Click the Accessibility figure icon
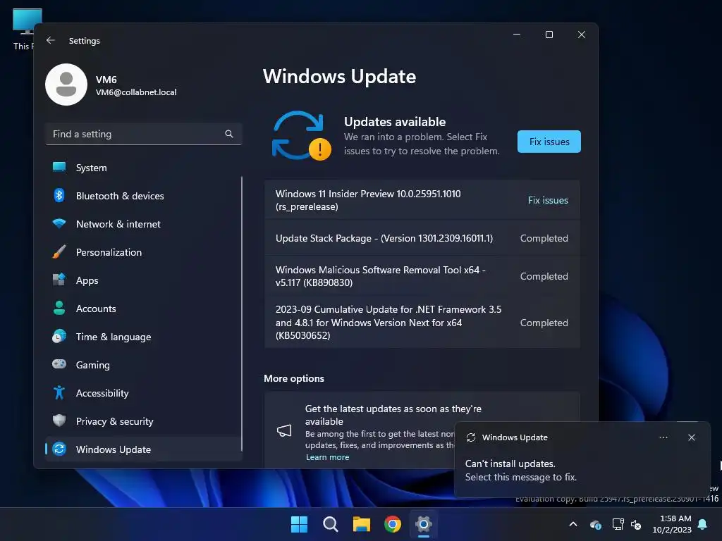Viewport: 722px width, 541px height. (x=59, y=392)
